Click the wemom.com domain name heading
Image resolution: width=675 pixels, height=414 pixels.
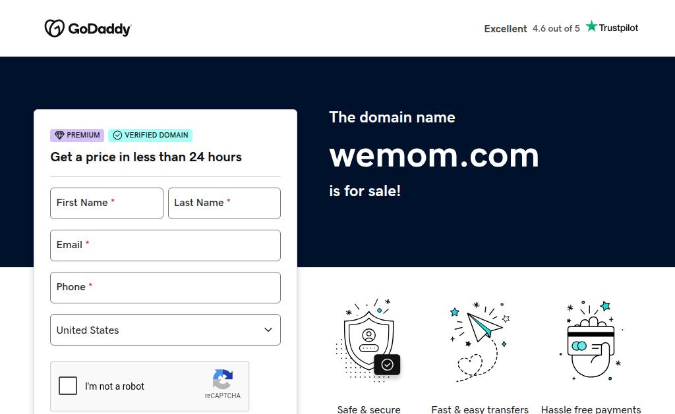tap(434, 155)
